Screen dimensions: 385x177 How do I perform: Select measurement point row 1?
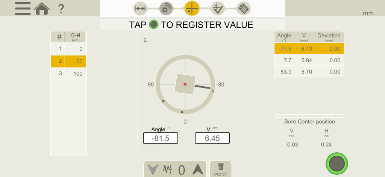tap(68, 49)
